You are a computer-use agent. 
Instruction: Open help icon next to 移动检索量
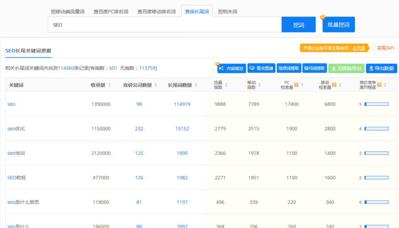(x=334, y=85)
